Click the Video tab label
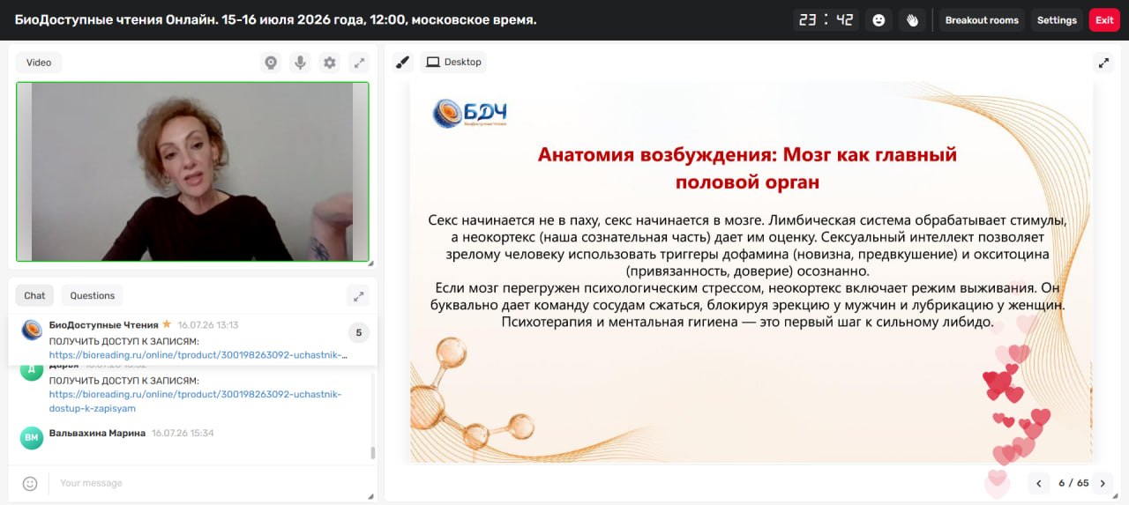Viewport: 1129px width, 505px height. click(x=39, y=63)
